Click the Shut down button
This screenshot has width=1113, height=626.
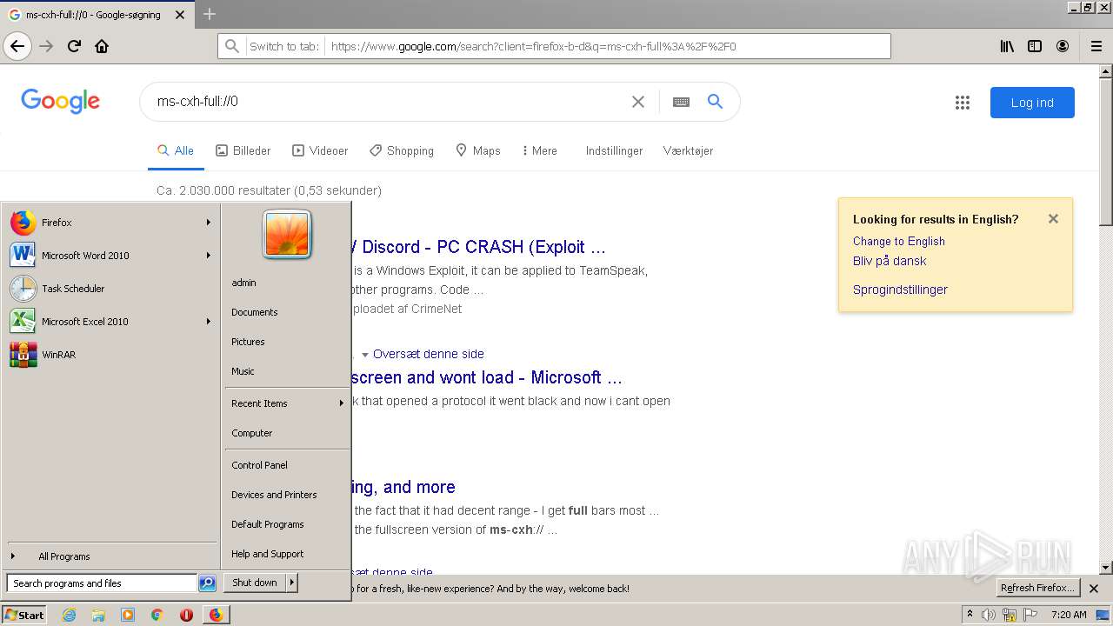[x=255, y=583]
